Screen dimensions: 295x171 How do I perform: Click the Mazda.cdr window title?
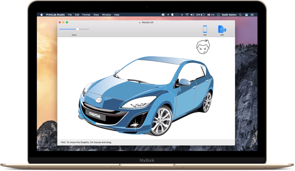147,22
